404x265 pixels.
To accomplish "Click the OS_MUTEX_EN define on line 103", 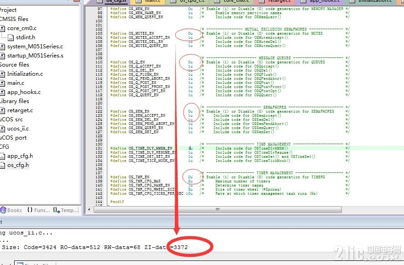I will click(132, 33).
